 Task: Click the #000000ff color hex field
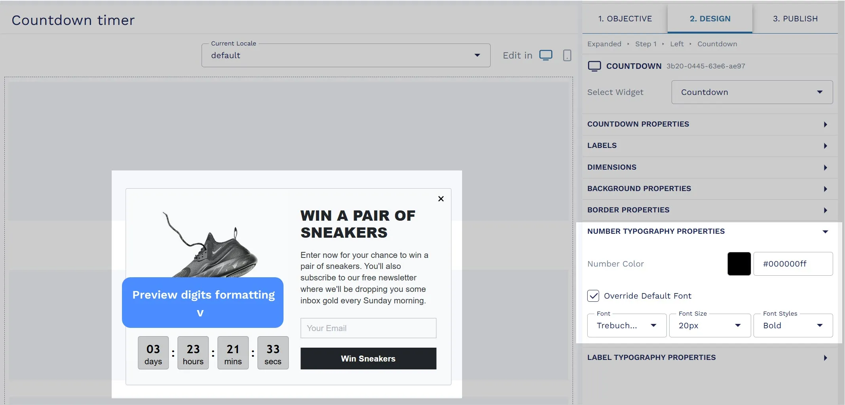click(793, 264)
